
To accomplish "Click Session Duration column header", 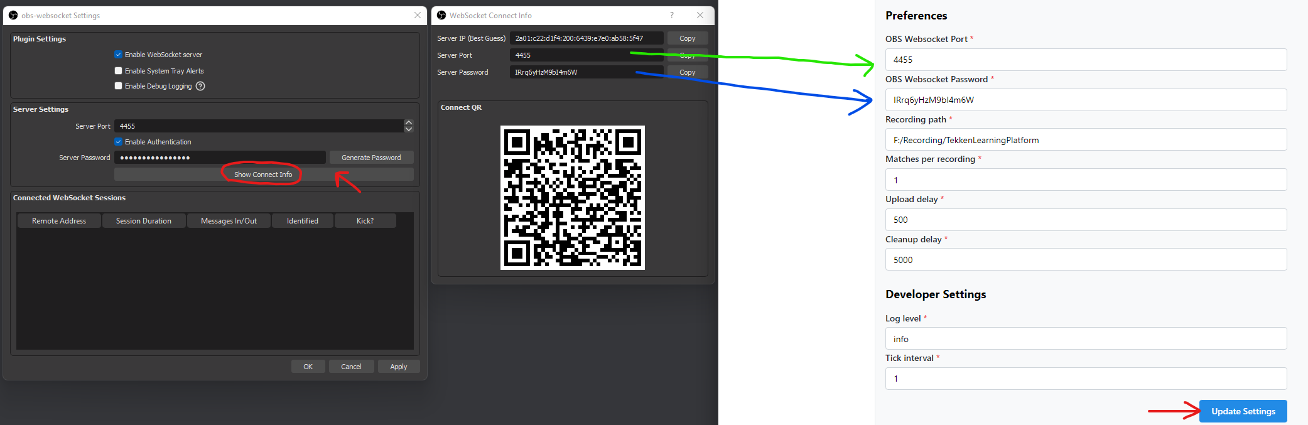I will pos(144,221).
